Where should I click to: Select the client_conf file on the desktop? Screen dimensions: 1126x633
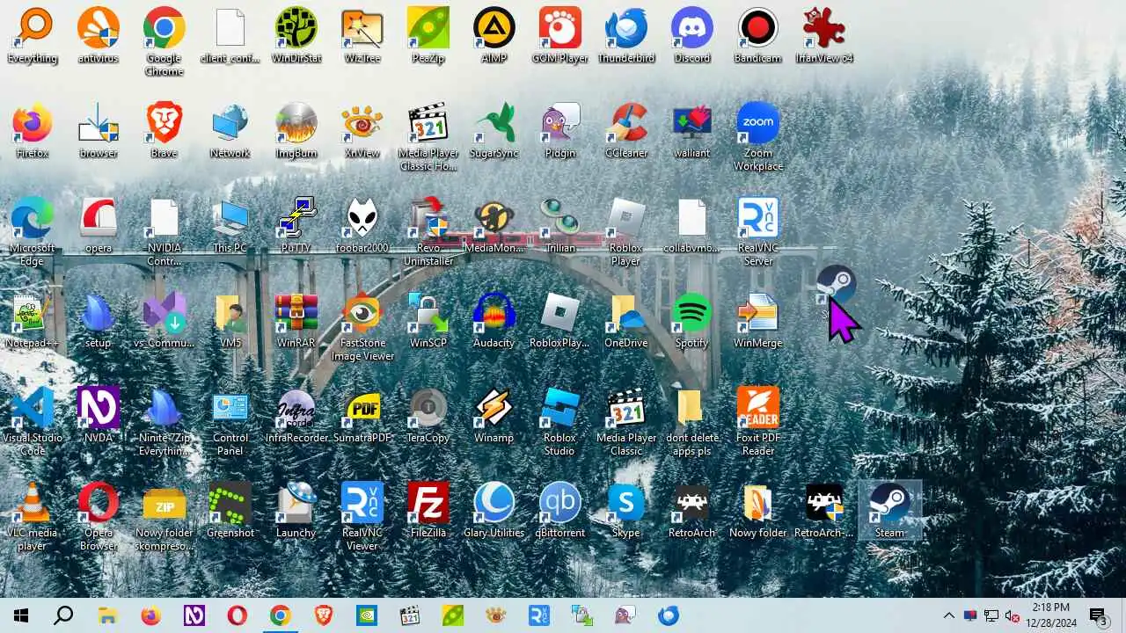pos(230,35)
